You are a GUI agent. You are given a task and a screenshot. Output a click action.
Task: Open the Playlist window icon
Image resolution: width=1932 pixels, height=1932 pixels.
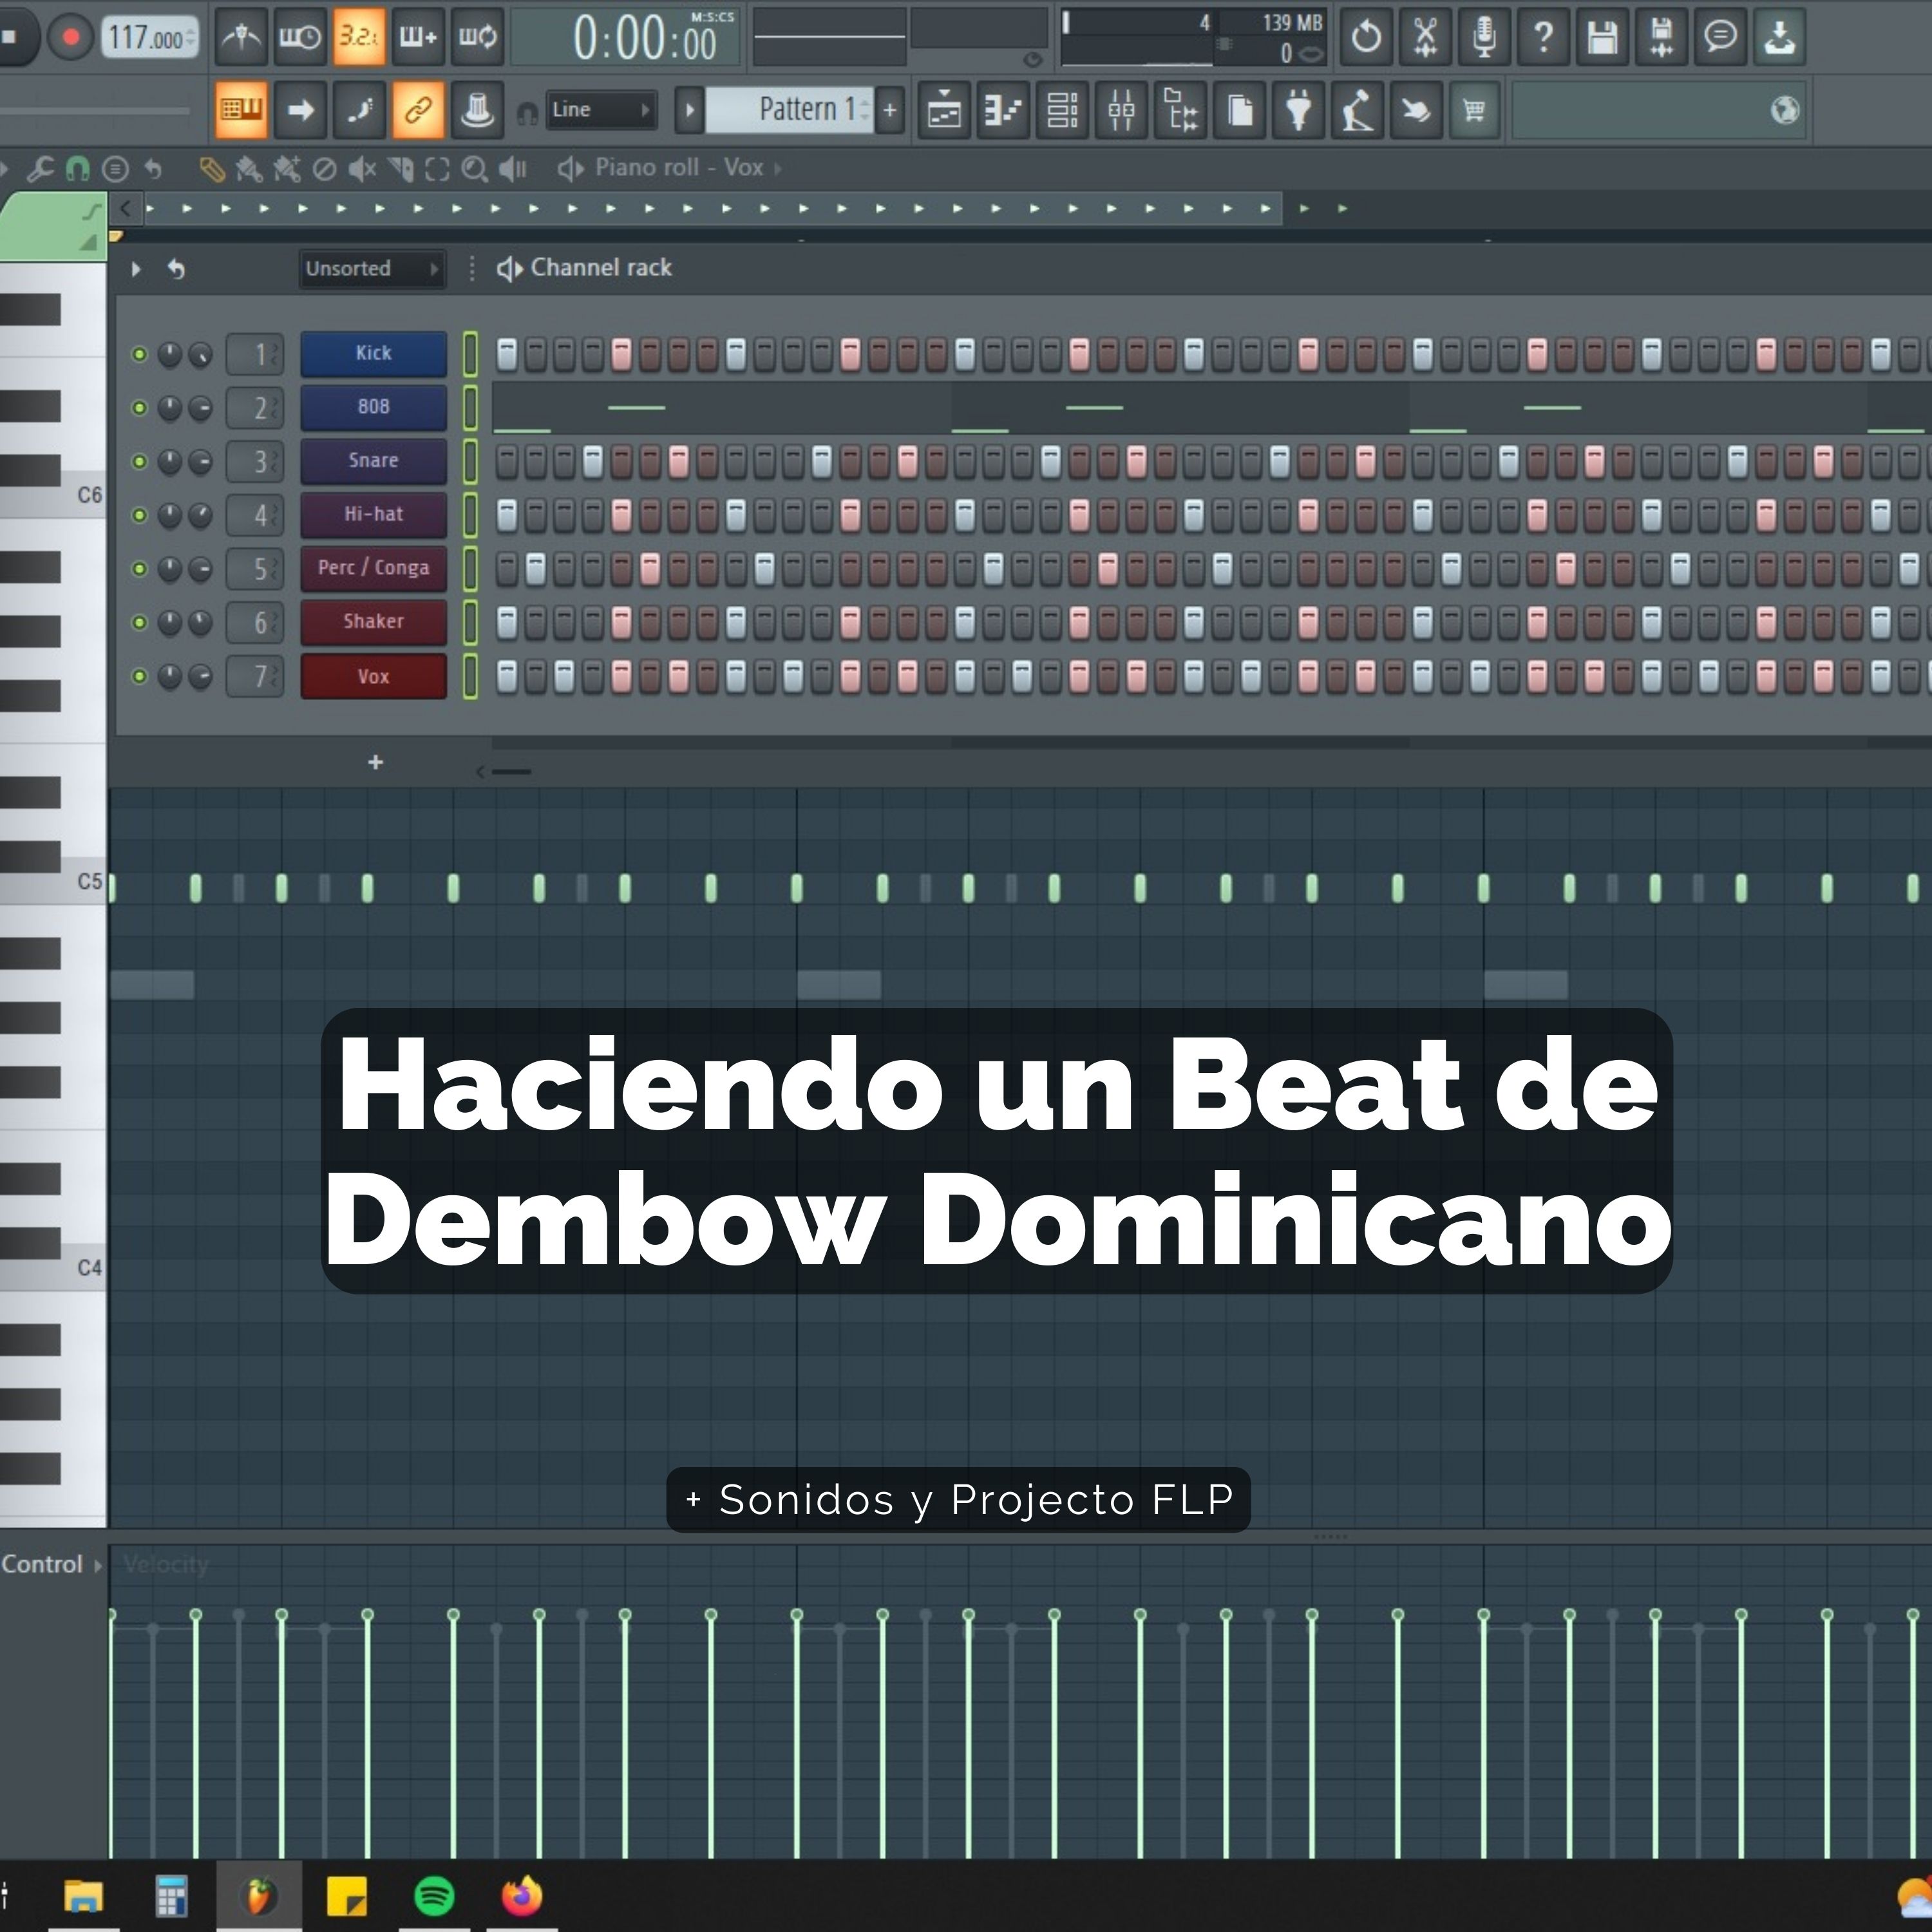pyautogui.click(x=942, y=111)
